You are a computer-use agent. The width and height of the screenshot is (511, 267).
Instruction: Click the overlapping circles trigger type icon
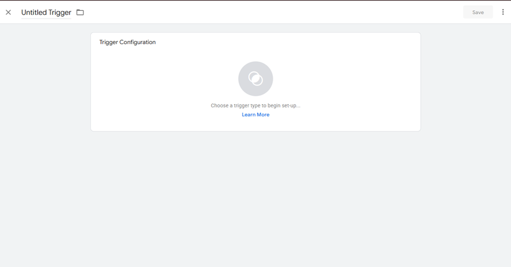(256, 79)
